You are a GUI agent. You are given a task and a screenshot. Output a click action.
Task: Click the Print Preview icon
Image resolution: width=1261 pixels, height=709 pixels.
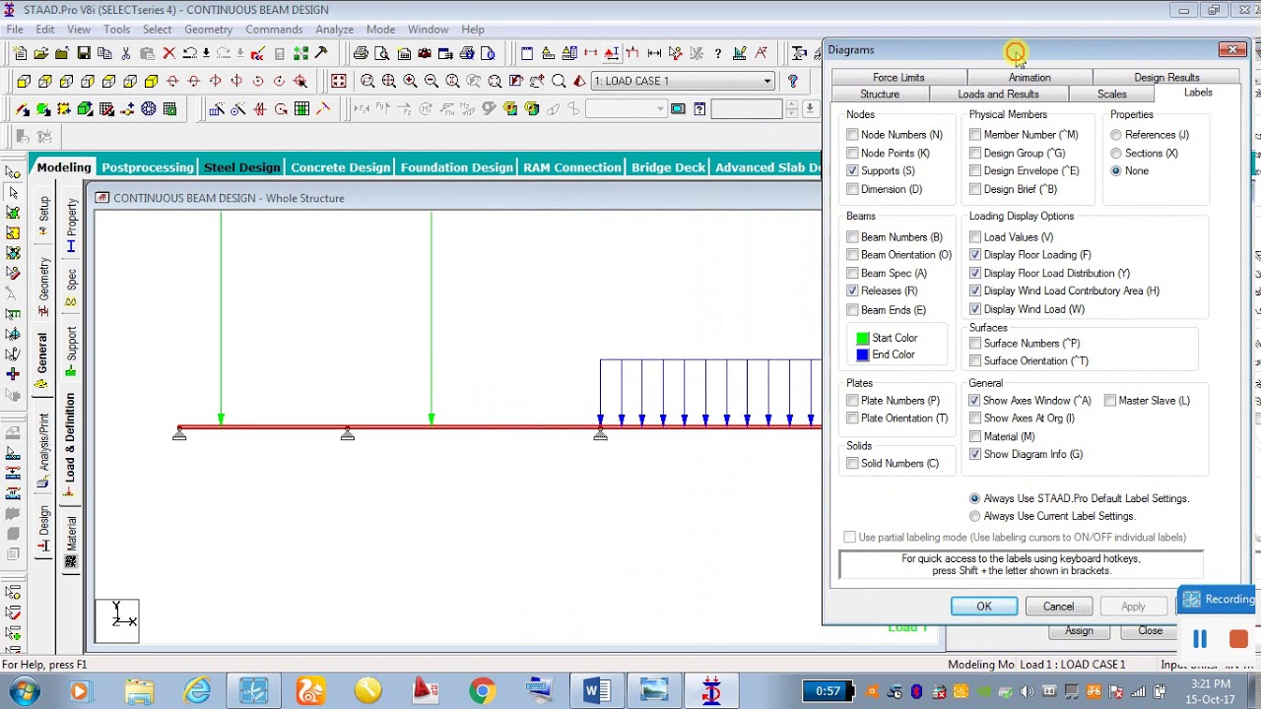(x=381, y=53)
